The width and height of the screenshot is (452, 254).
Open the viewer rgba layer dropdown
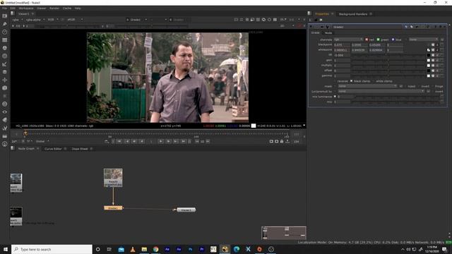pos(17,20)
